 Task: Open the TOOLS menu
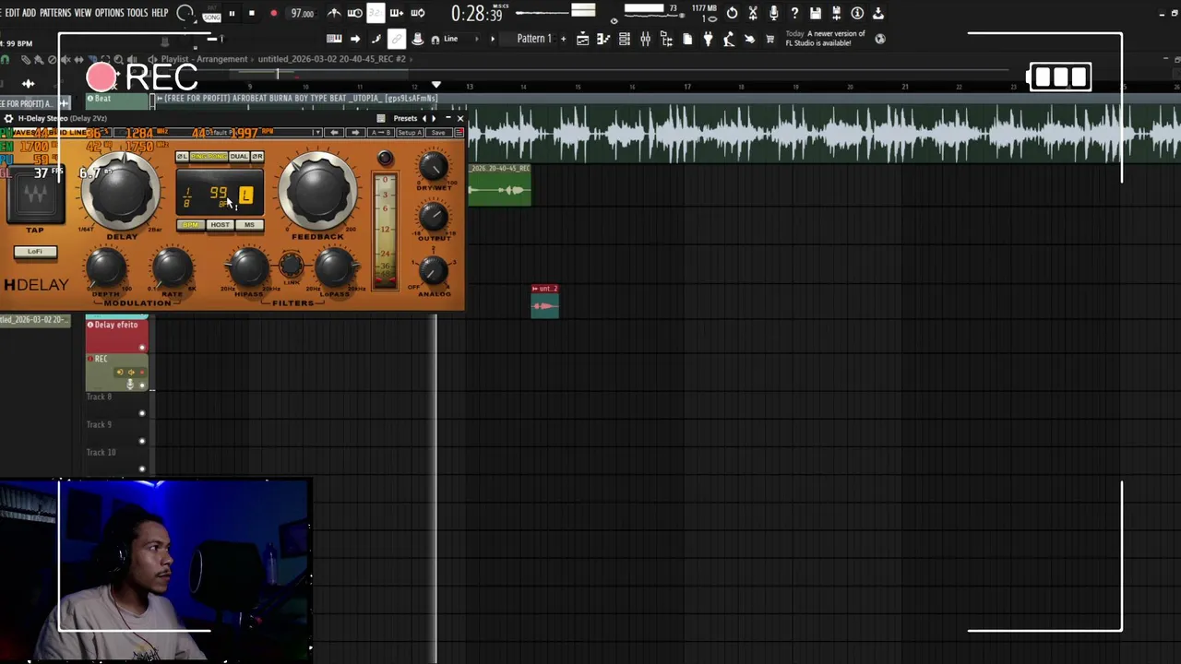coord(137,13)
